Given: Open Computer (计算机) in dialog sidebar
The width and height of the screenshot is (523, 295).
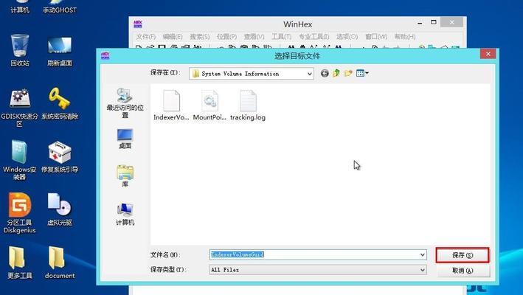Looking at the screenshot, I should pos(125,215).
